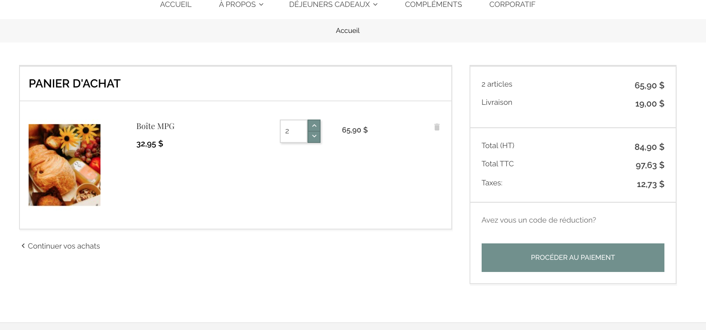Image resolution: width=706 pixels, height=330 pixels.
Task: Click the 65,90 $ line total
Action: tap(355, 130)
